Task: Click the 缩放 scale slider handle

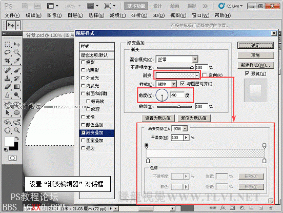Action: pos(178,106)
